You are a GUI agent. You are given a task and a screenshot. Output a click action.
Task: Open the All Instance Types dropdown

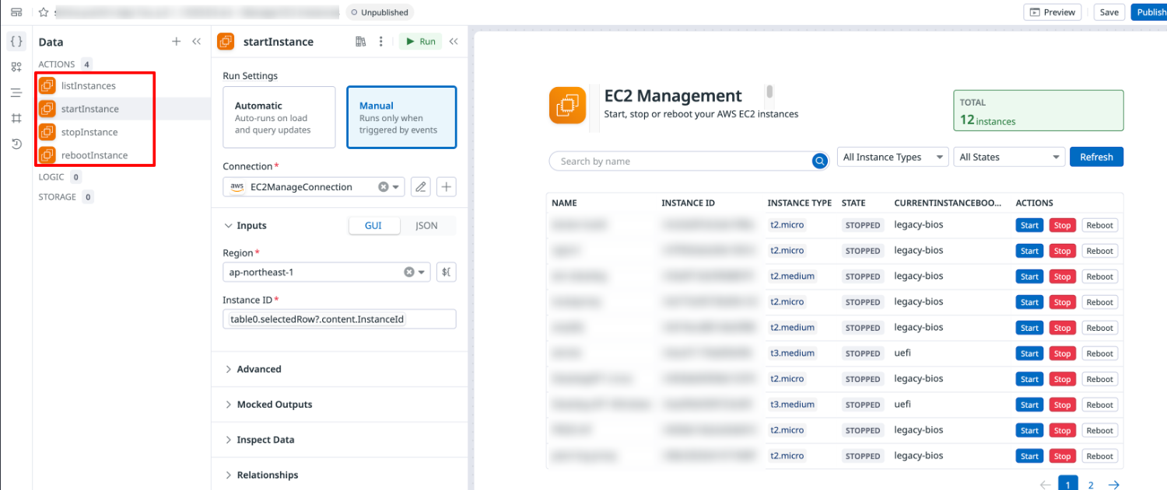tap(892, 157)
